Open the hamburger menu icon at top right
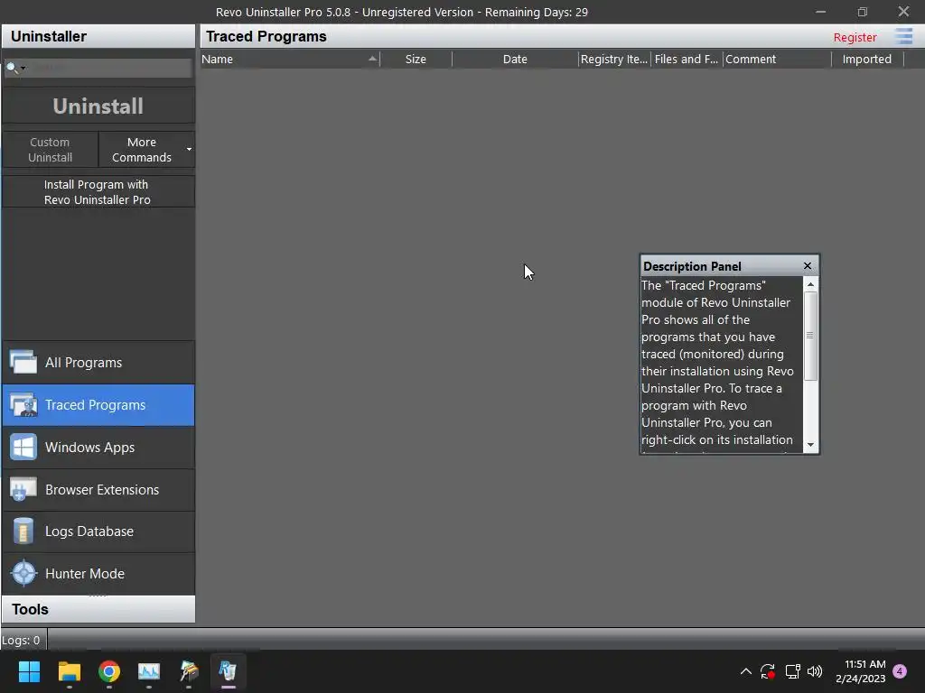The width and height of the screenshot is (925, 693). click(903, 36)
